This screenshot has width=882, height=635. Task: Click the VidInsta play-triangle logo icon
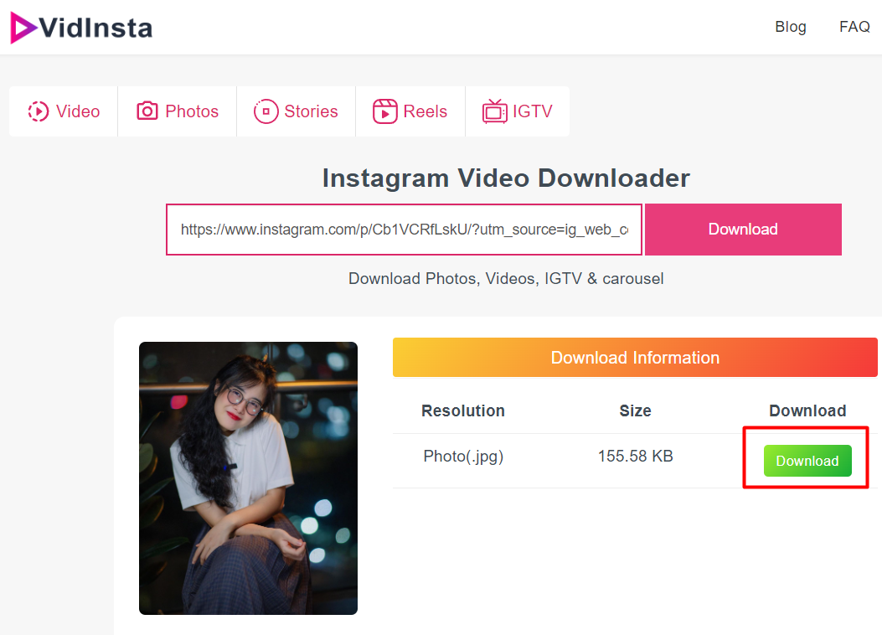[23, 28]
